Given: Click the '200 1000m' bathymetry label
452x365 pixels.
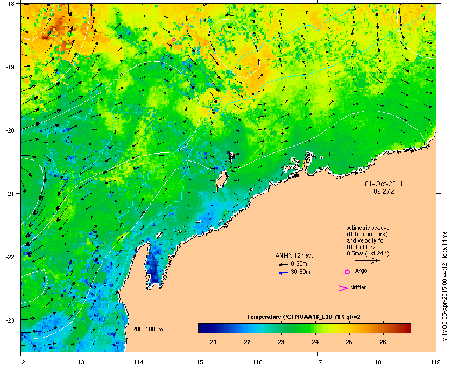Looking at the screenshot, I should coord(147,329).
